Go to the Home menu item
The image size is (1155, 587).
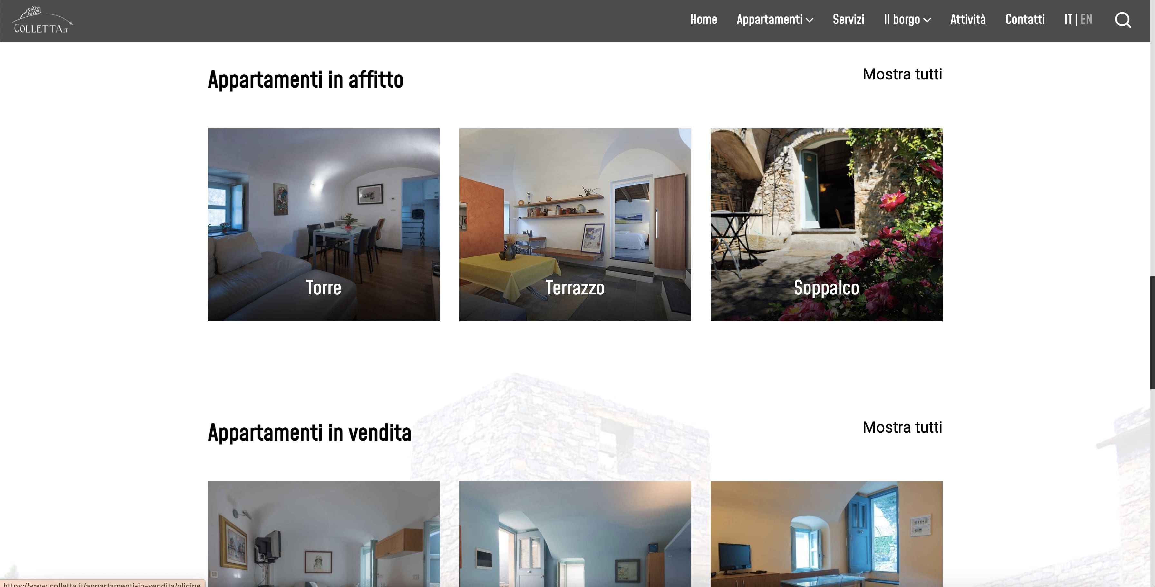coord(704,19)
